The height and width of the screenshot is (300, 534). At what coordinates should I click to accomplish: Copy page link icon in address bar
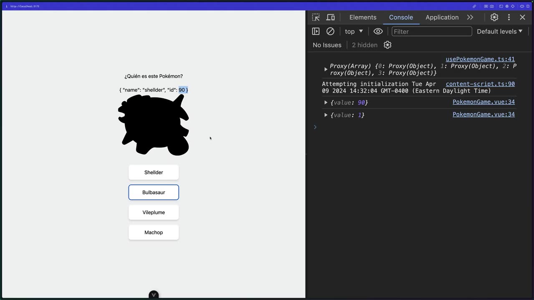coord(474,6)
